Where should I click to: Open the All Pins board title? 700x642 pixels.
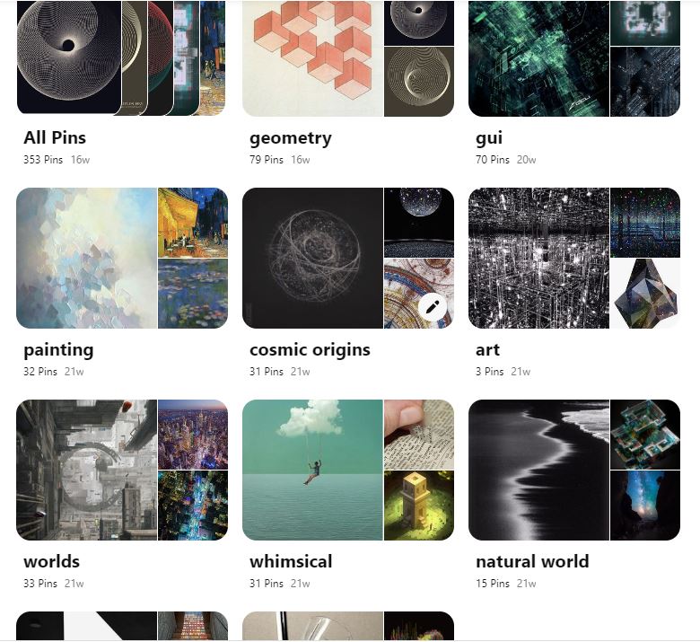click(x=55, y=137)
